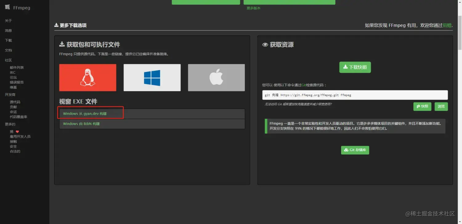Open the Windows 由 BtbN 构建 link

coord(81,123)
